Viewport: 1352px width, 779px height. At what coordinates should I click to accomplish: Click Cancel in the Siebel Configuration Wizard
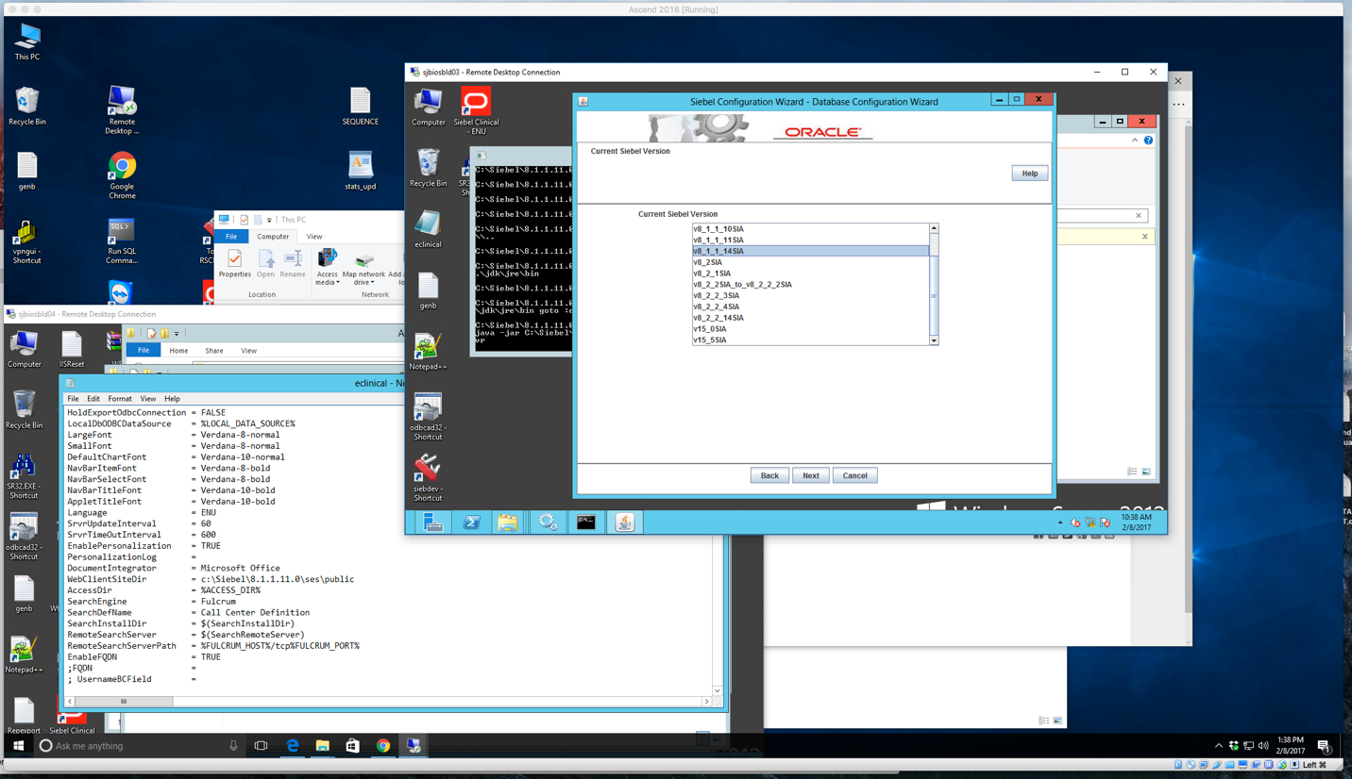(854, 475)
